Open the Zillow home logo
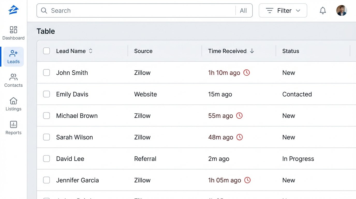The image size is (356, 199). coord(13,9)
